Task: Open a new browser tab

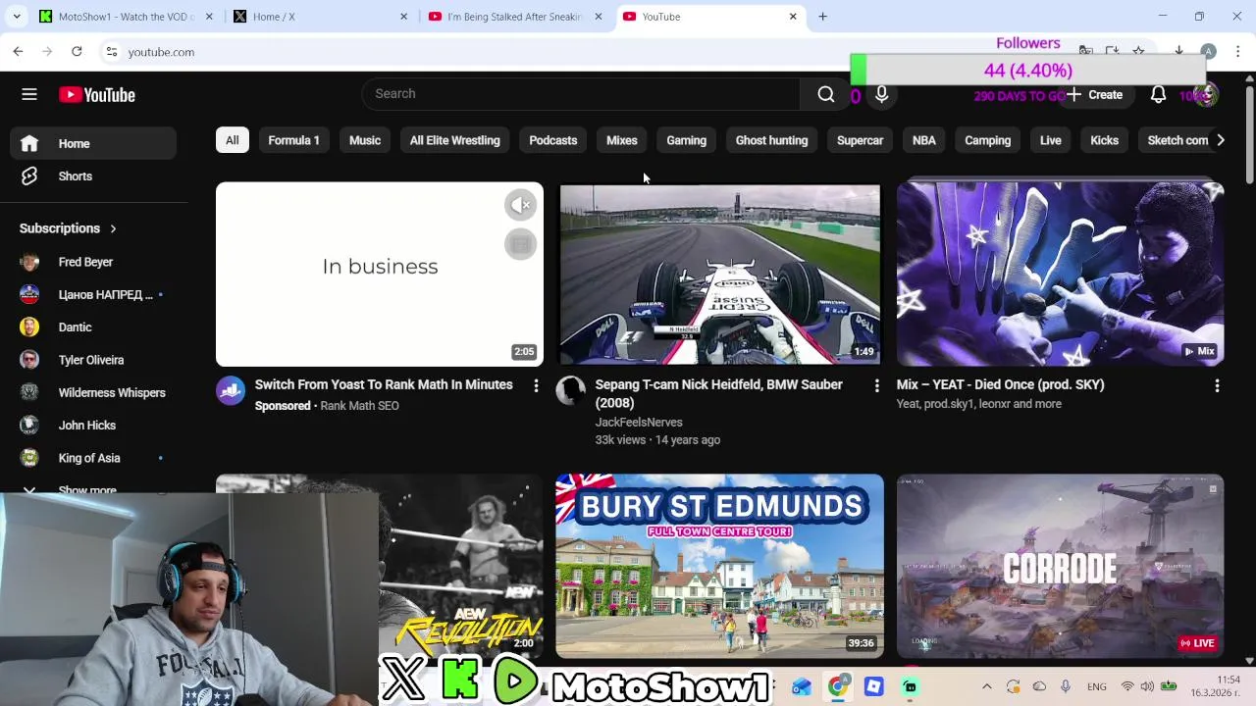Action: click(822, 17)
